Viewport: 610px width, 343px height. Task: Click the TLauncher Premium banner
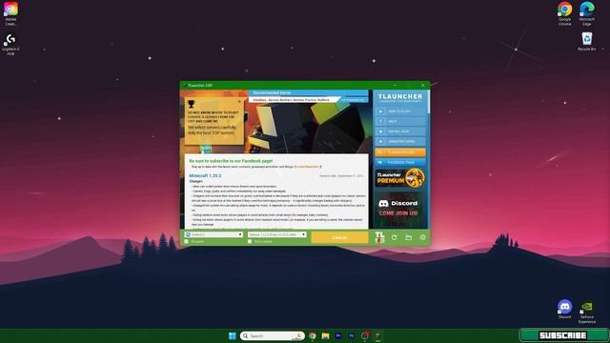point(400,178)
